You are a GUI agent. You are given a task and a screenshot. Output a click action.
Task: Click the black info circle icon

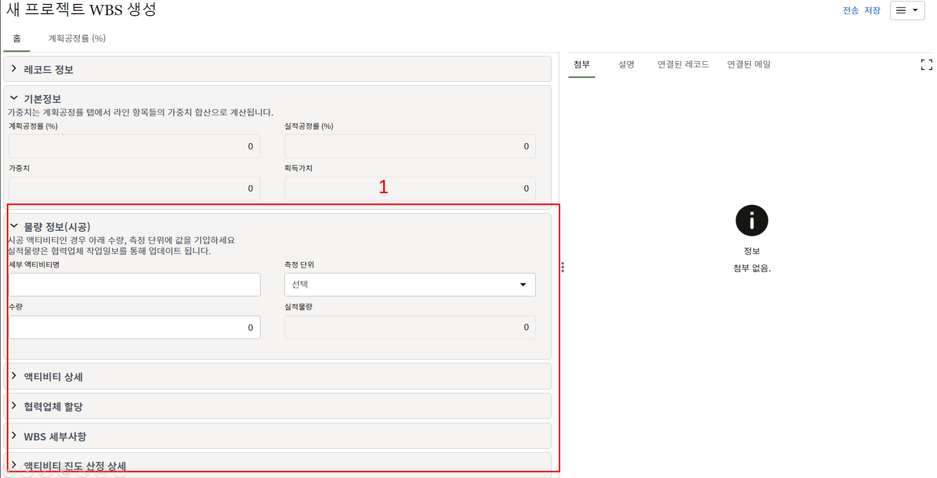pos(751,221)
